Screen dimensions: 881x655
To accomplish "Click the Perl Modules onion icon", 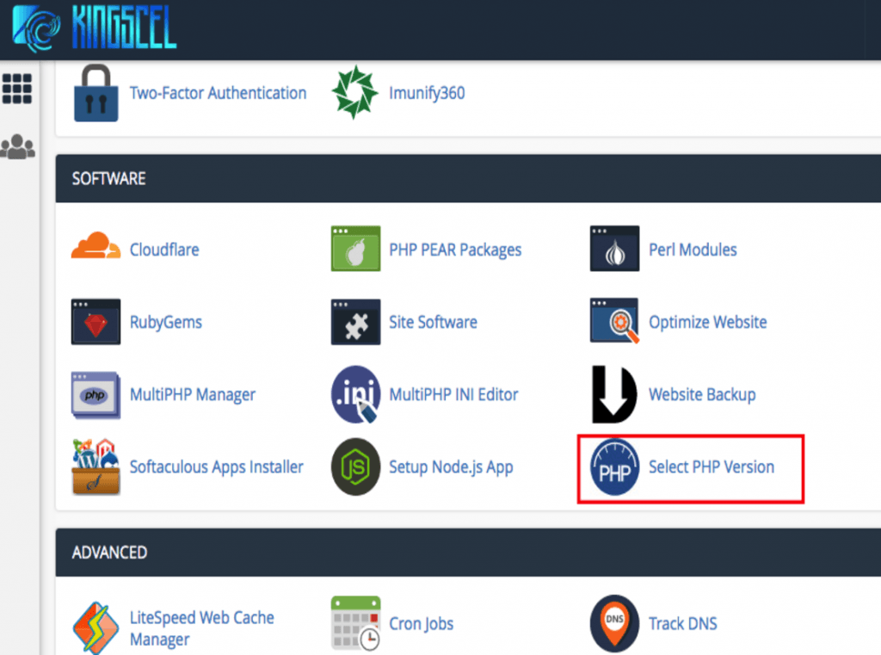I will point(614,250).
